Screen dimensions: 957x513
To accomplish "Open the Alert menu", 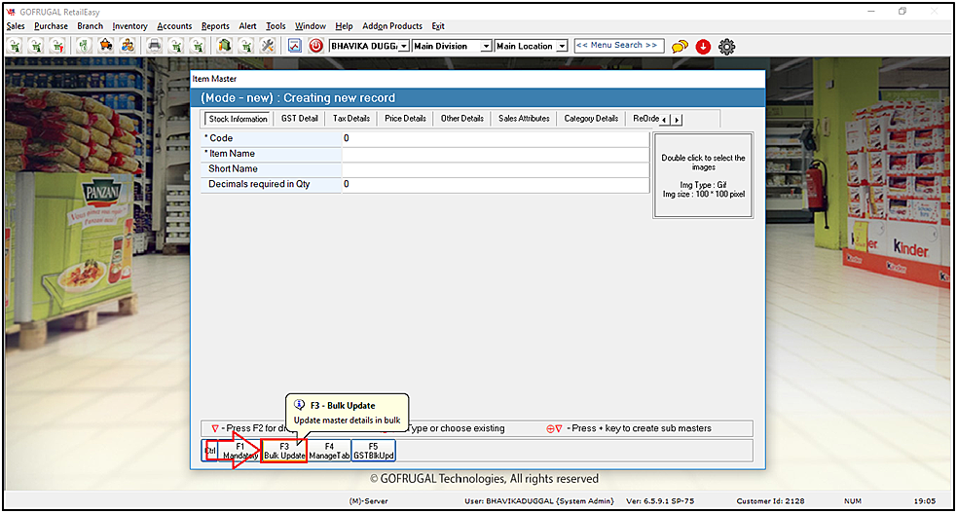I will (248, 26).
